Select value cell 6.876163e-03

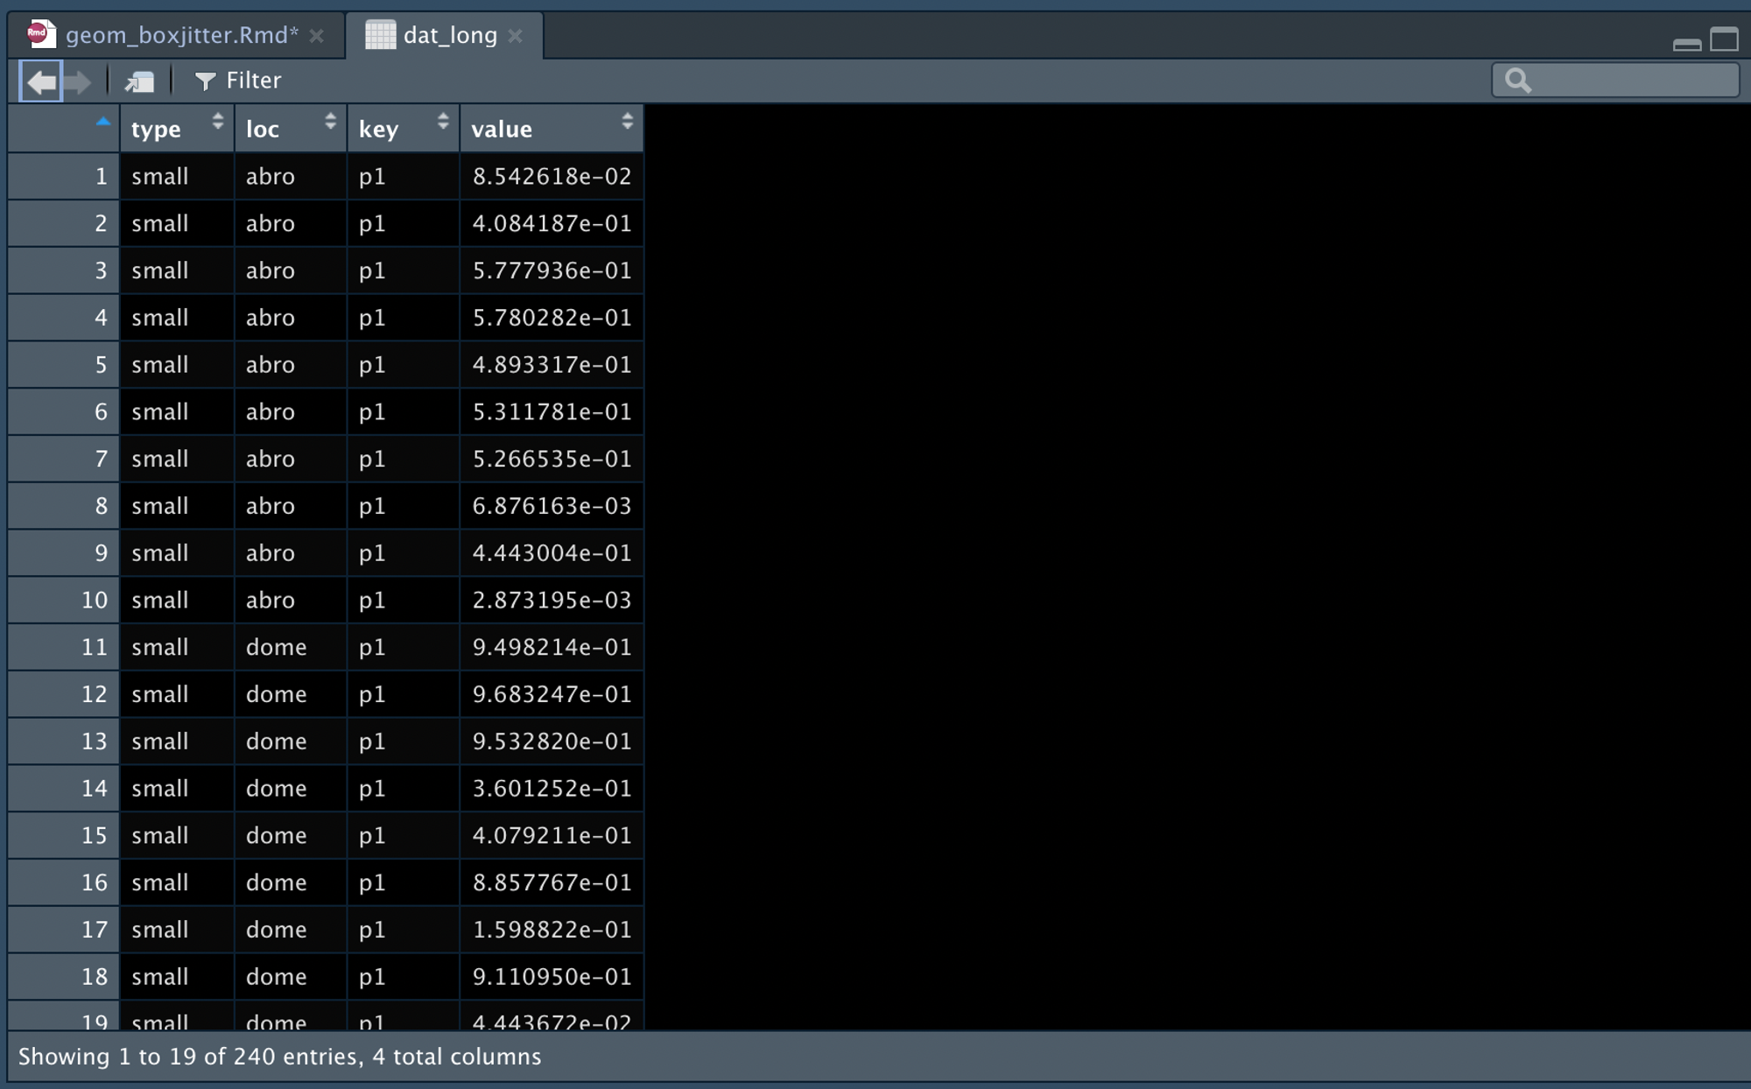[x=552, y=506]
